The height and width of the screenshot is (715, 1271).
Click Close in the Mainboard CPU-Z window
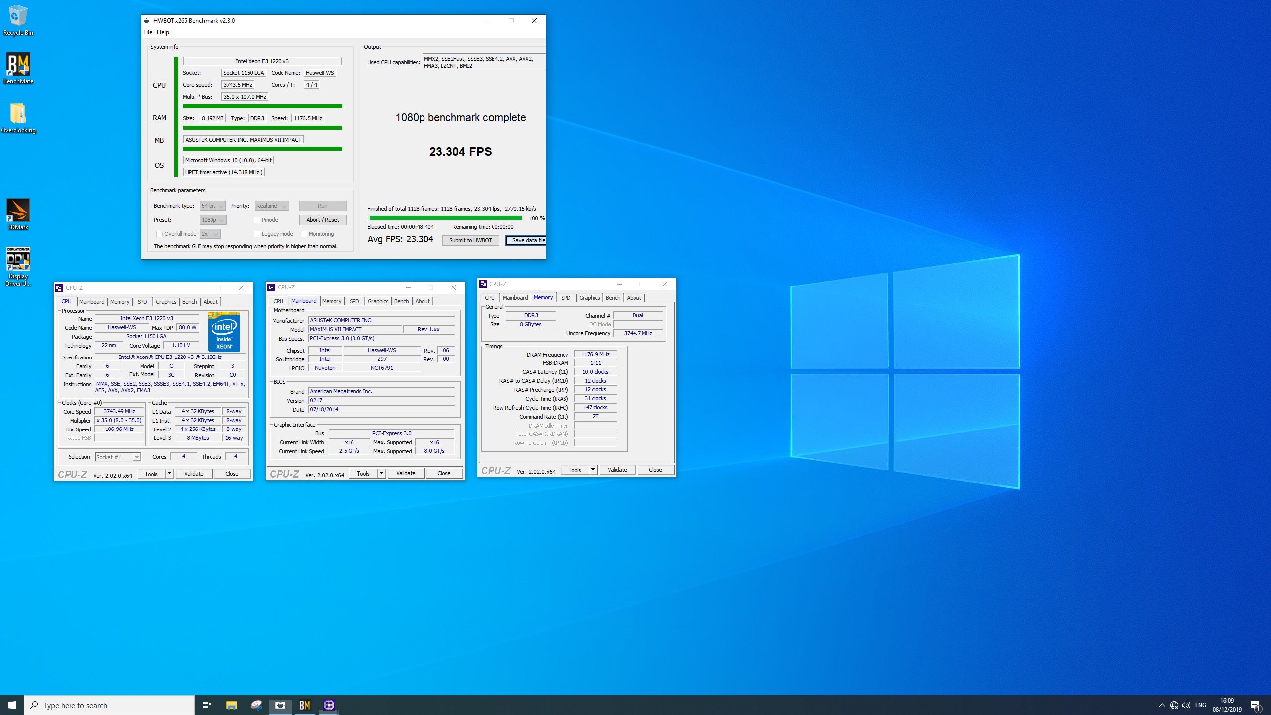tap(444, 473)
